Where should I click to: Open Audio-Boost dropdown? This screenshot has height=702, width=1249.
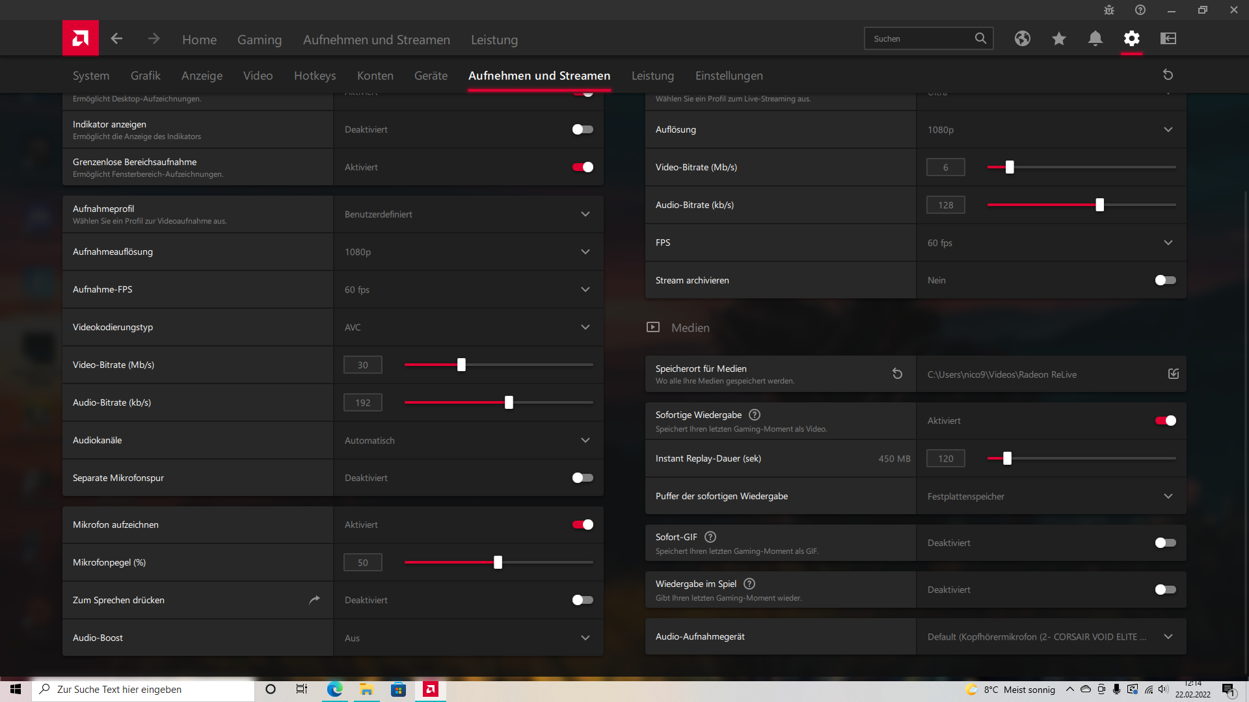pos(468,638)
